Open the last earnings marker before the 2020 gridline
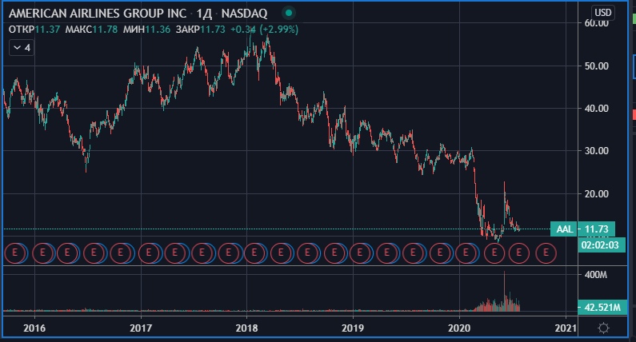This screenshot has height=342, width=636. (440, 253)
